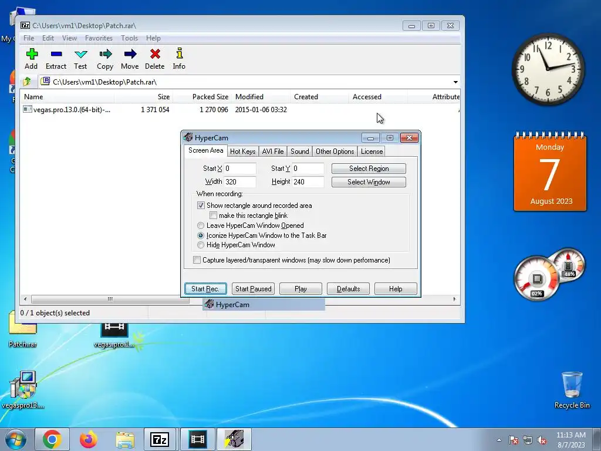Click the HyperCam Help button

click(x=396, y=289)
